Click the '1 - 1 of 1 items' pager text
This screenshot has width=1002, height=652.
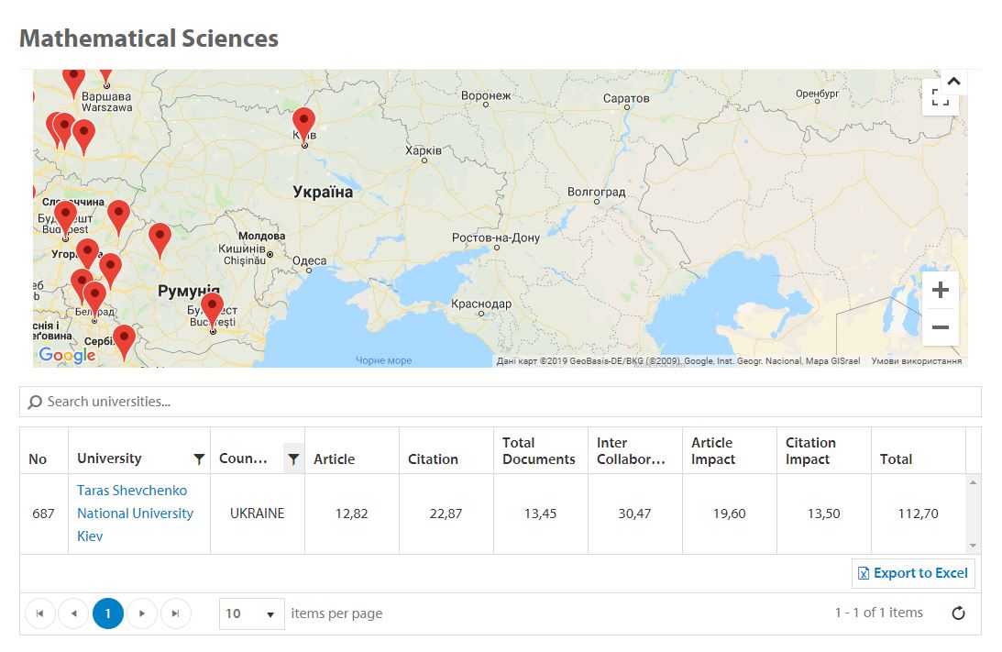[x=878, y=613]
